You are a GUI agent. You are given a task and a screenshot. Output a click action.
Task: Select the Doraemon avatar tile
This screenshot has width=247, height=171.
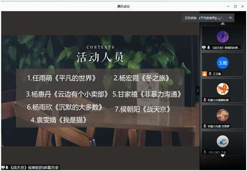coord(222,141)
